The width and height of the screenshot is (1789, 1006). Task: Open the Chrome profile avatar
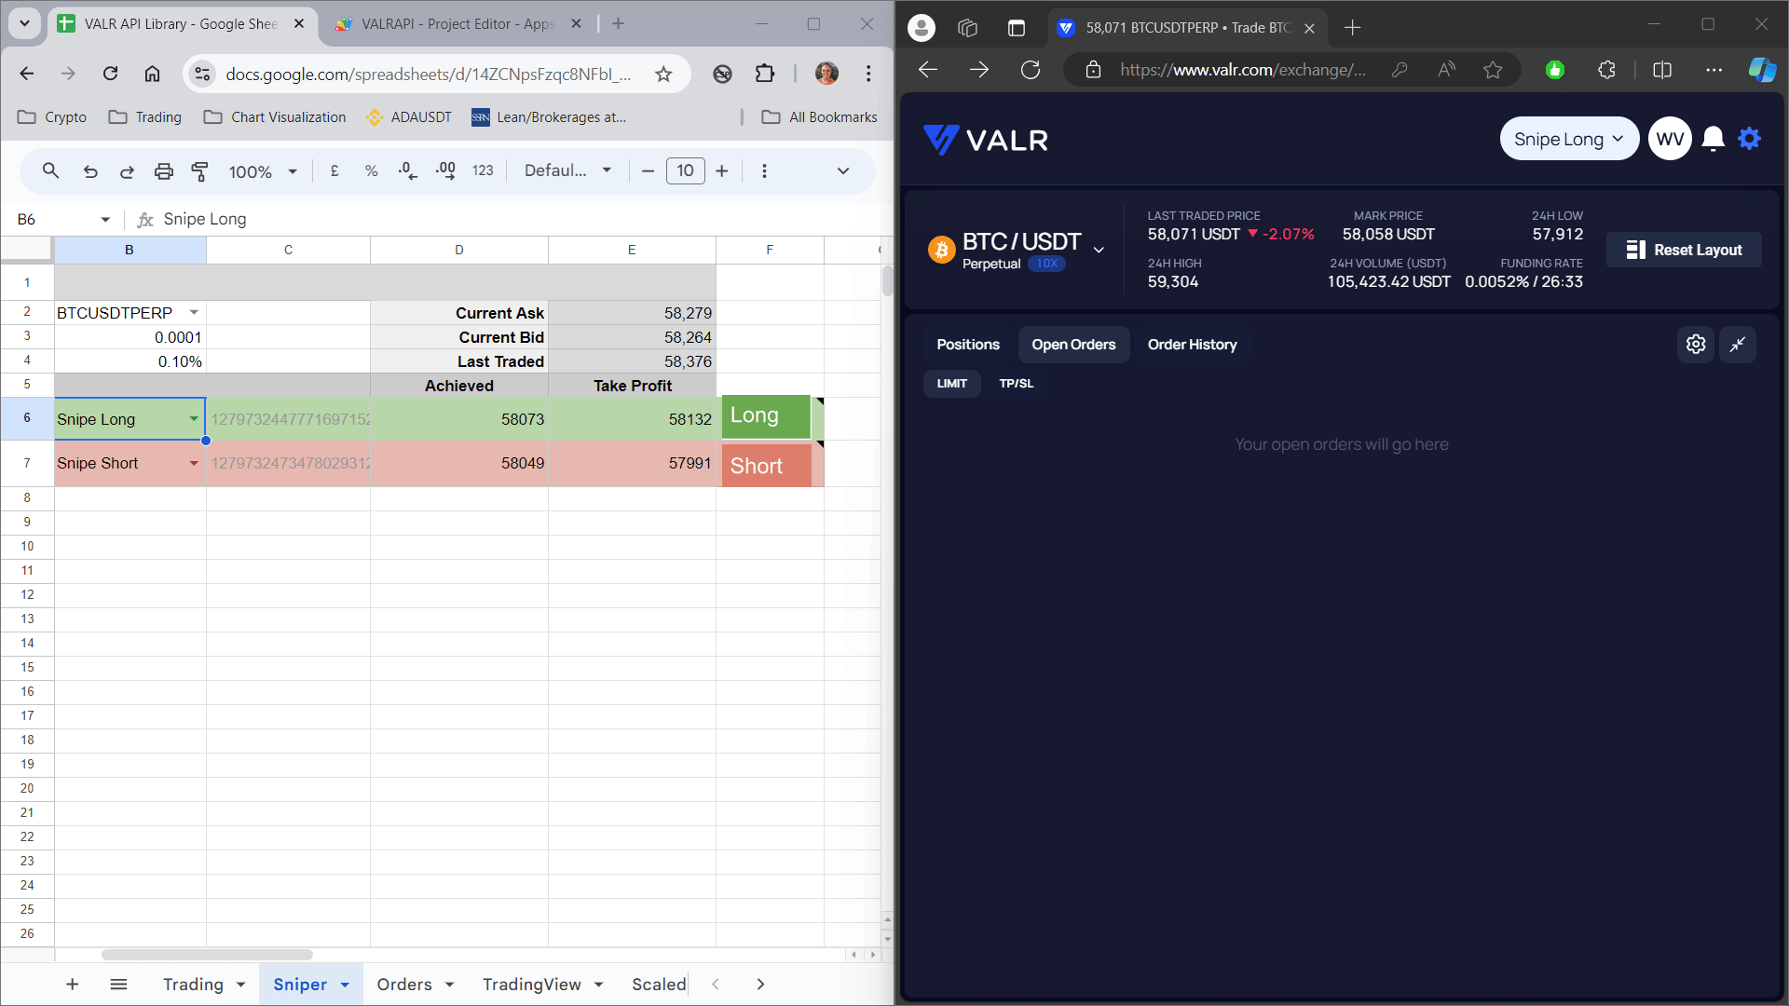point(826,74)
